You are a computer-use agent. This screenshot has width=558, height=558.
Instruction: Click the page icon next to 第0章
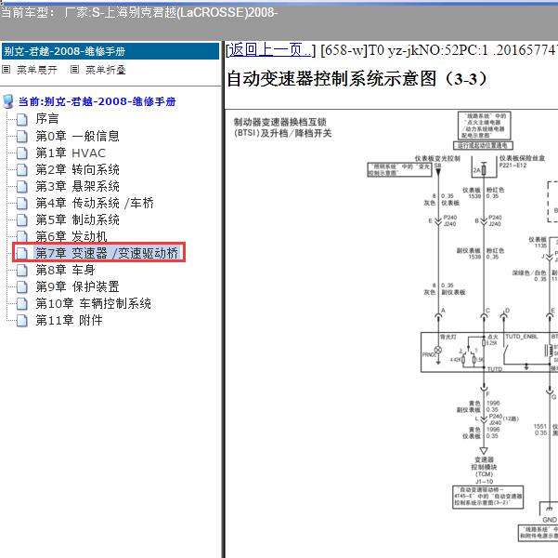pyautogui.click(x=22, y=136)
